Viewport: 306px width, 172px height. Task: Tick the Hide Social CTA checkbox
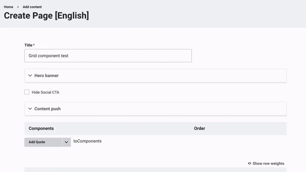click(x=27, y=92)
